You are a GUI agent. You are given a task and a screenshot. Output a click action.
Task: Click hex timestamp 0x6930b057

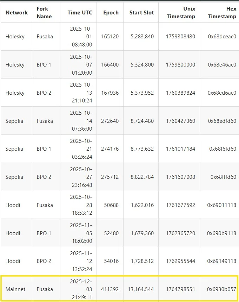[x=221, y=289]
